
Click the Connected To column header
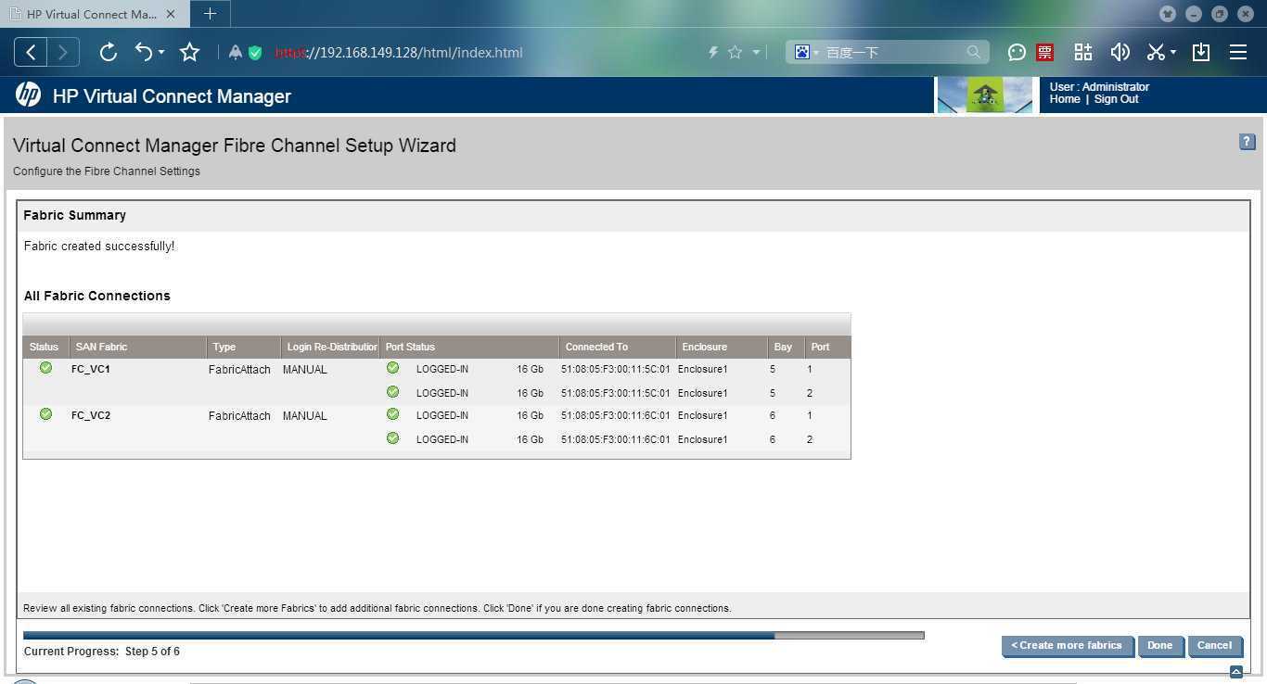point(618,347)
